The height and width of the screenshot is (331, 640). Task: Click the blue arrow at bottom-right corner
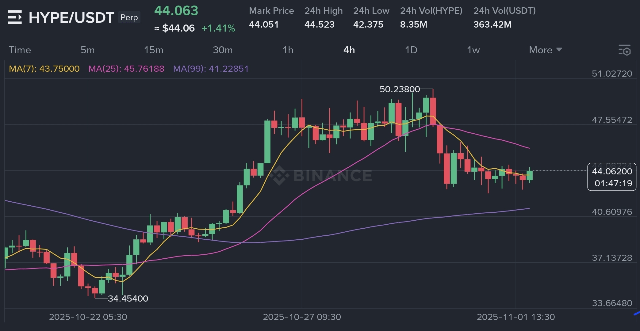coord(637,313)
